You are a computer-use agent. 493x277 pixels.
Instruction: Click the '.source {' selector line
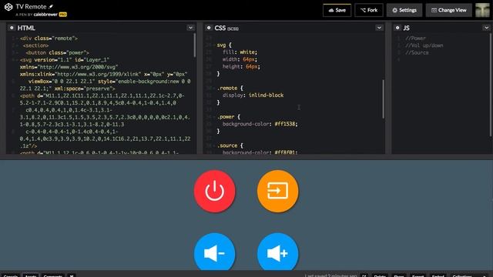[230, 145]
